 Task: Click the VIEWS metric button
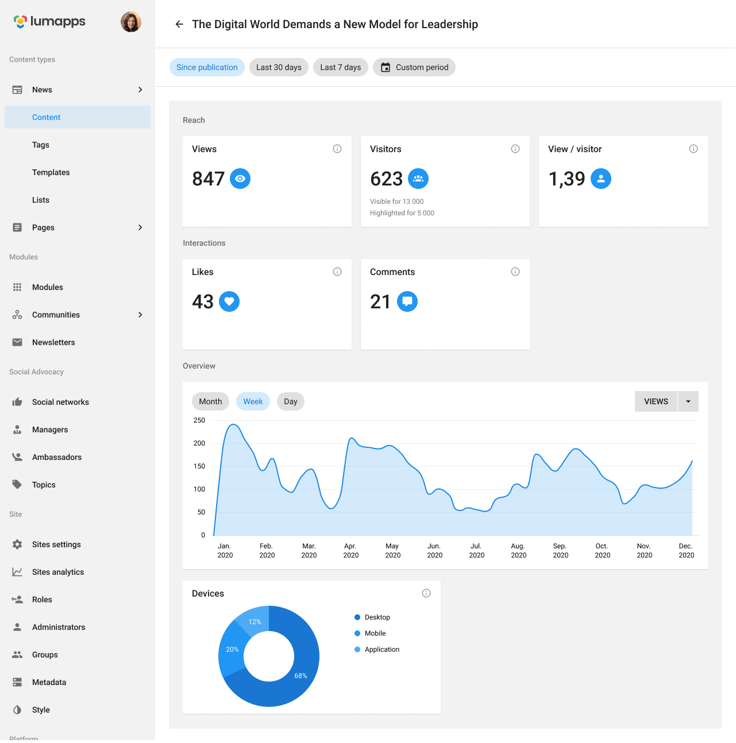click(x=656, y=401)
